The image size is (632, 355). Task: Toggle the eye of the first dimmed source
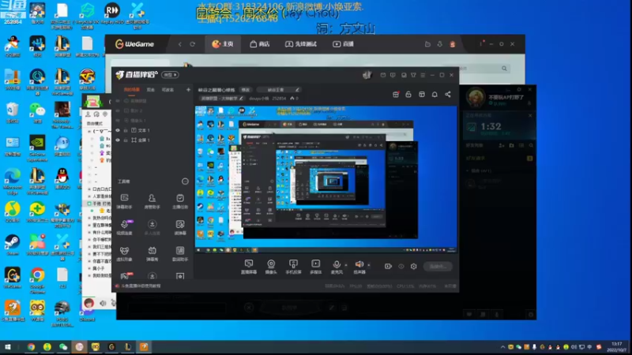coord(118,101)
